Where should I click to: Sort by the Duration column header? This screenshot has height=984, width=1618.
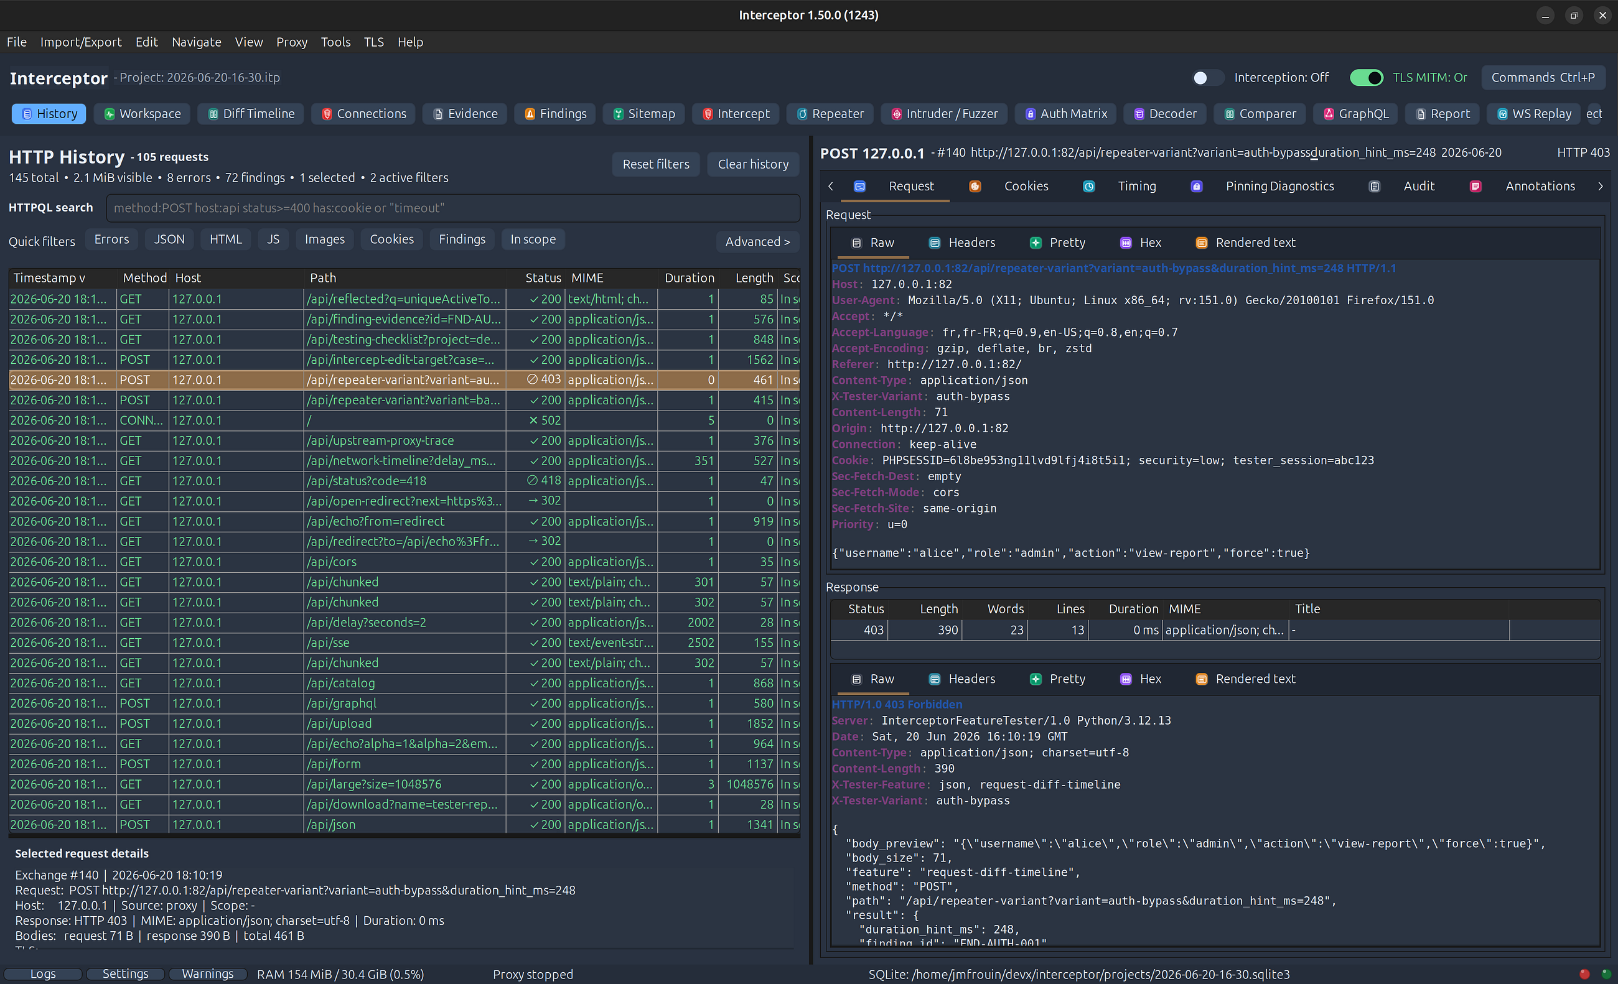tap(688, 277)
